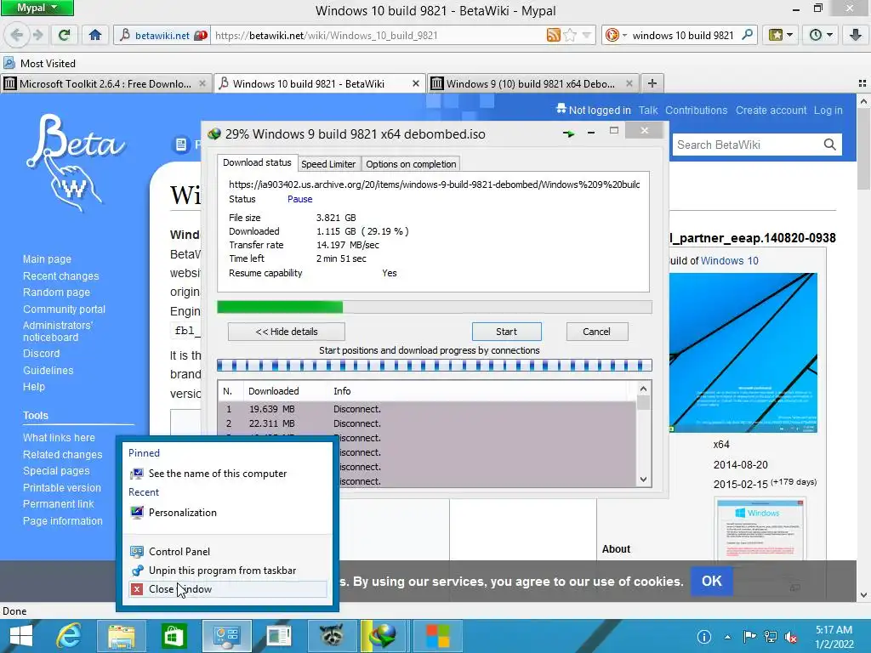Cancel the ISO download
This screenshot has height=653, width=871.
pyautogui.click(x=596, y=332)
